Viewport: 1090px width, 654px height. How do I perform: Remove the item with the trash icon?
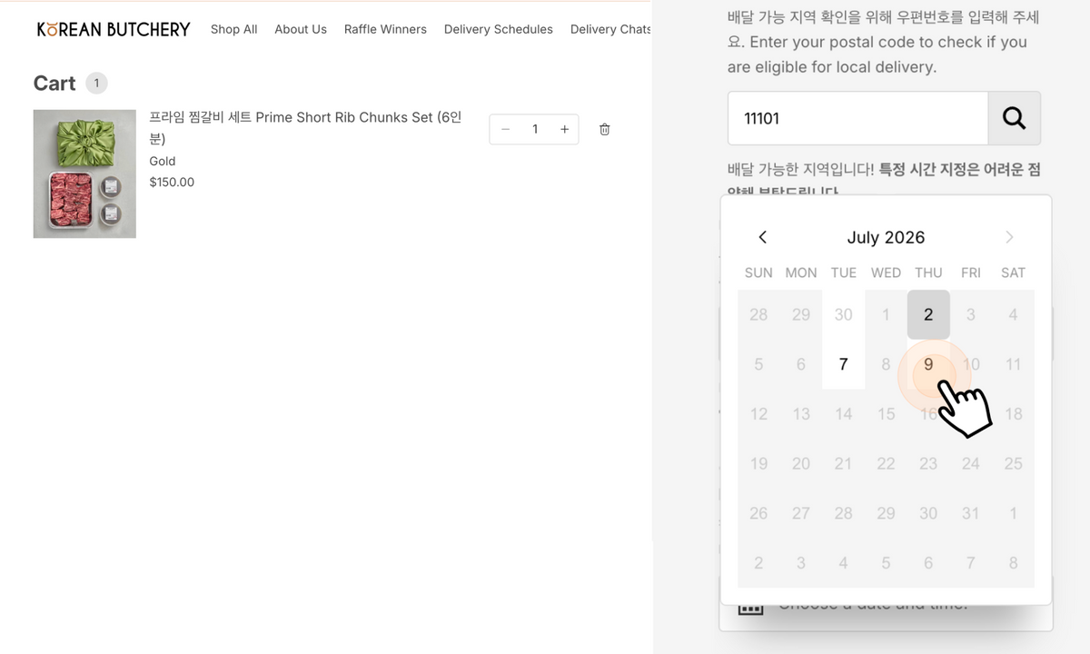tap(605, 129)
